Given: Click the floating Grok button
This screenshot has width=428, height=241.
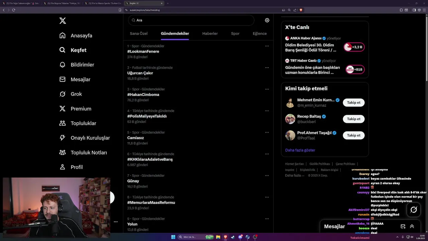Looking at the screenshot, I should [x=414, y=210].
